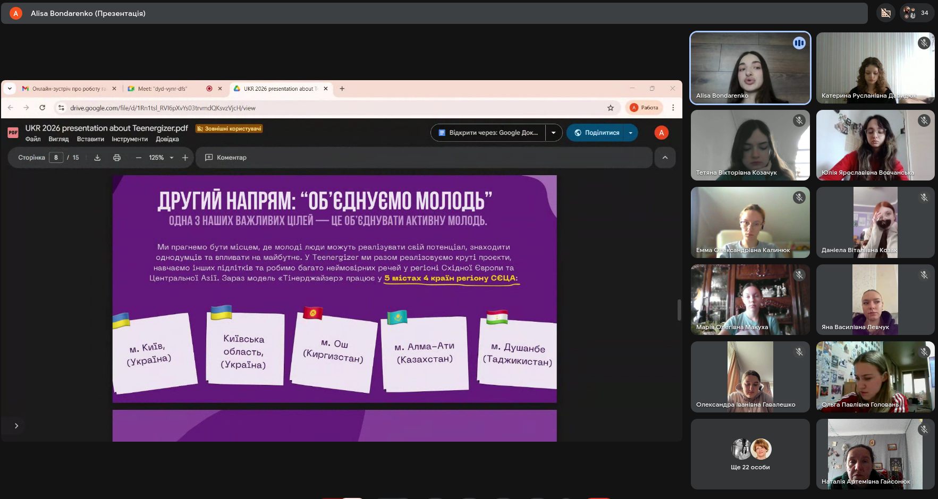Click the muted mic icon on Наталія Артемівна Гайсонюк's tile

pos(924,429)
